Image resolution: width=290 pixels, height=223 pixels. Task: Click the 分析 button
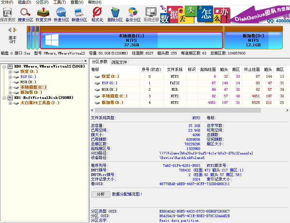point(100,194)
